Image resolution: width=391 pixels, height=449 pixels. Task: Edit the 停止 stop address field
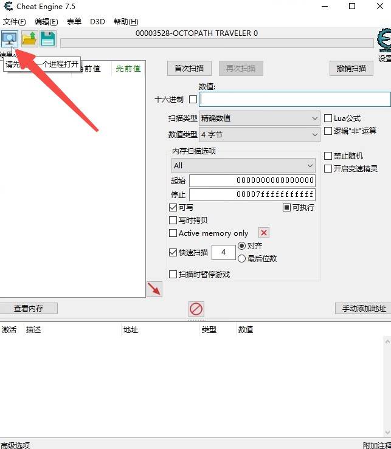click(252, 194)
